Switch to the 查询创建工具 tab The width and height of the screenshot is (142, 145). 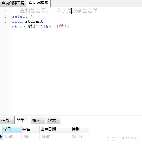click(13, 3)
